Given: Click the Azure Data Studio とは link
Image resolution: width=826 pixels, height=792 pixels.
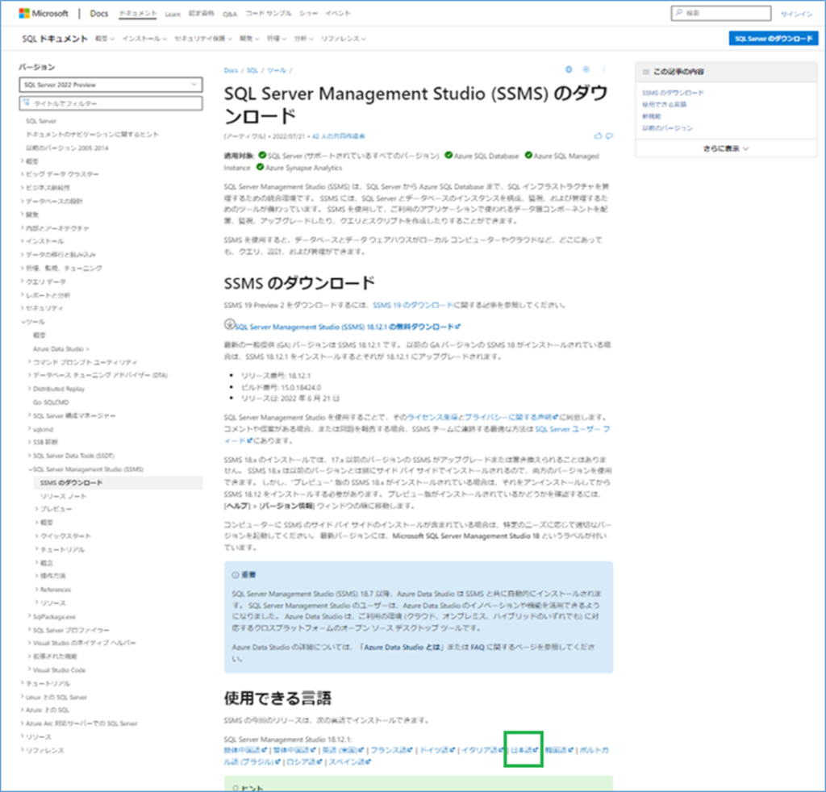Looking at the screenshot, I should (402, 647).
